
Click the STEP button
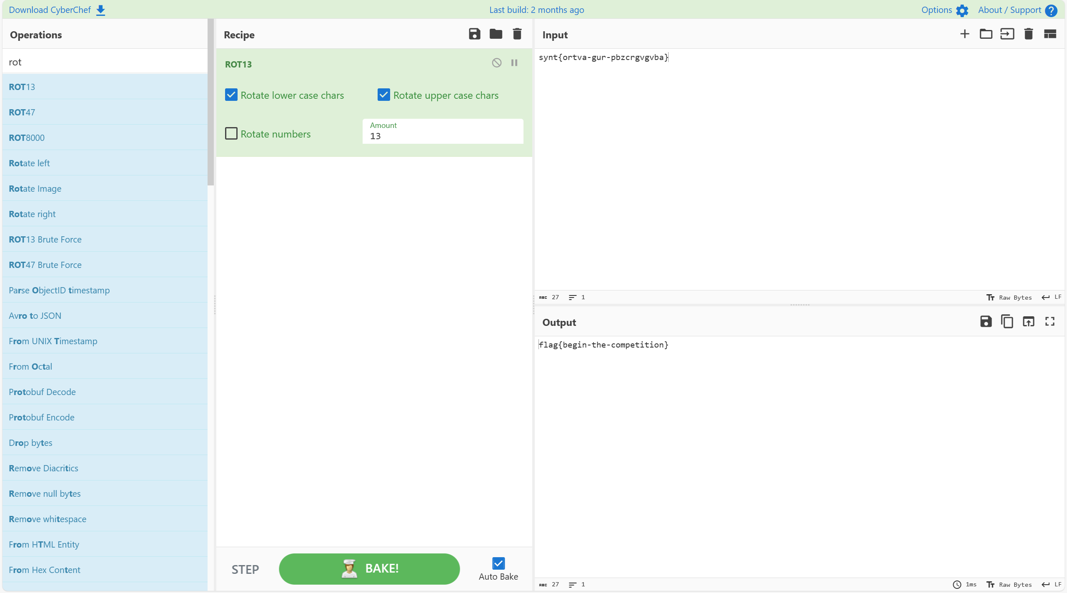(x=245, y=569)
